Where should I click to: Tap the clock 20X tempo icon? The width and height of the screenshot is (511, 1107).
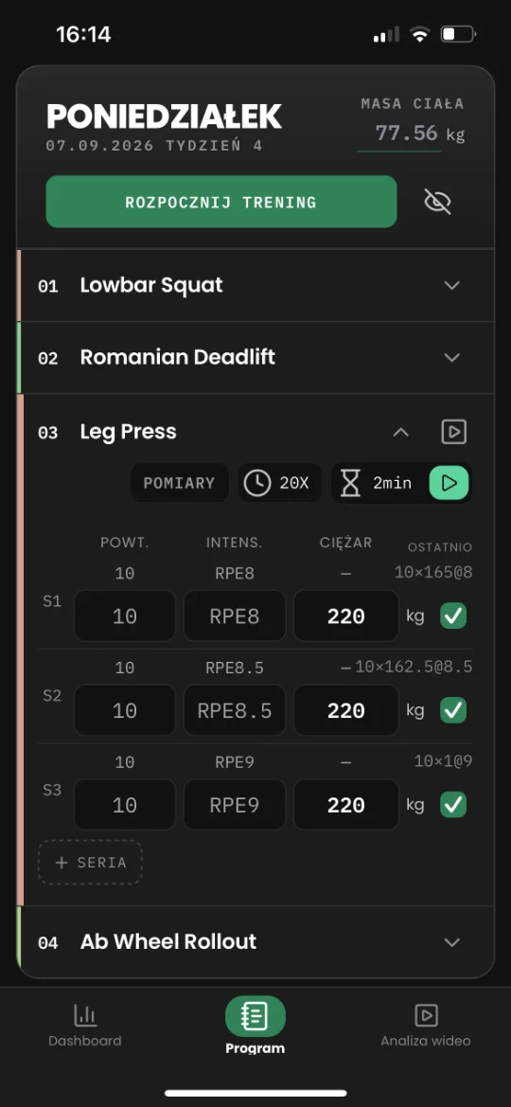(x=256, y=483)
